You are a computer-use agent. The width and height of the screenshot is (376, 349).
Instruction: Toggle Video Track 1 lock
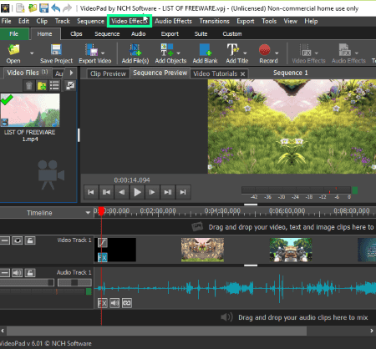[x=30, y=240]
